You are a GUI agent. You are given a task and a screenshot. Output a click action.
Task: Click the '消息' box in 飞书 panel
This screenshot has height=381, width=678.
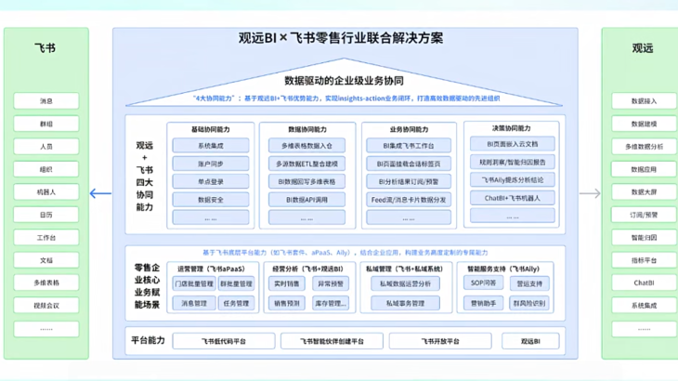tap(46, 100)
